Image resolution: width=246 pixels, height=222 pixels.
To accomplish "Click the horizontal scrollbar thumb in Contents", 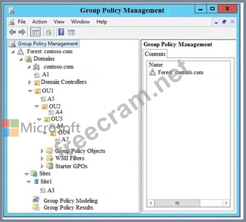I will (x=177, y=203).
